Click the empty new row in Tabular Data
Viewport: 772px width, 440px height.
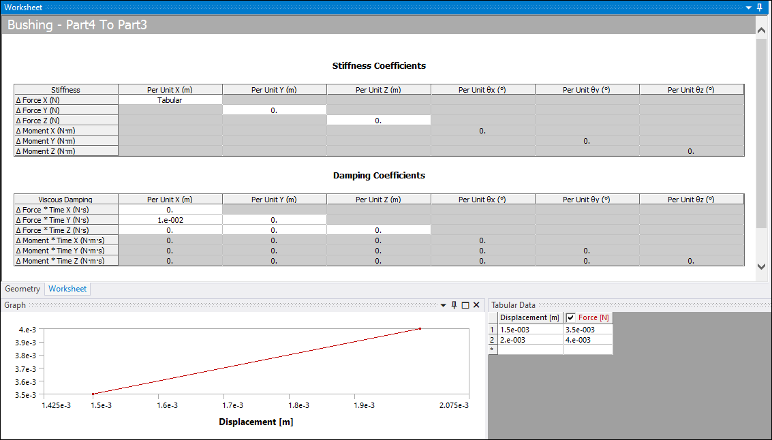530,349
